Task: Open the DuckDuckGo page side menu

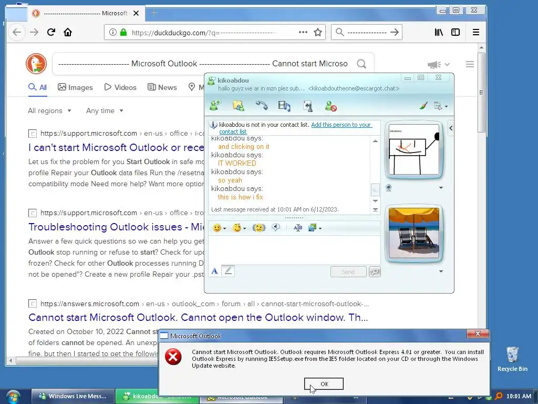Action: click(470, 64)
